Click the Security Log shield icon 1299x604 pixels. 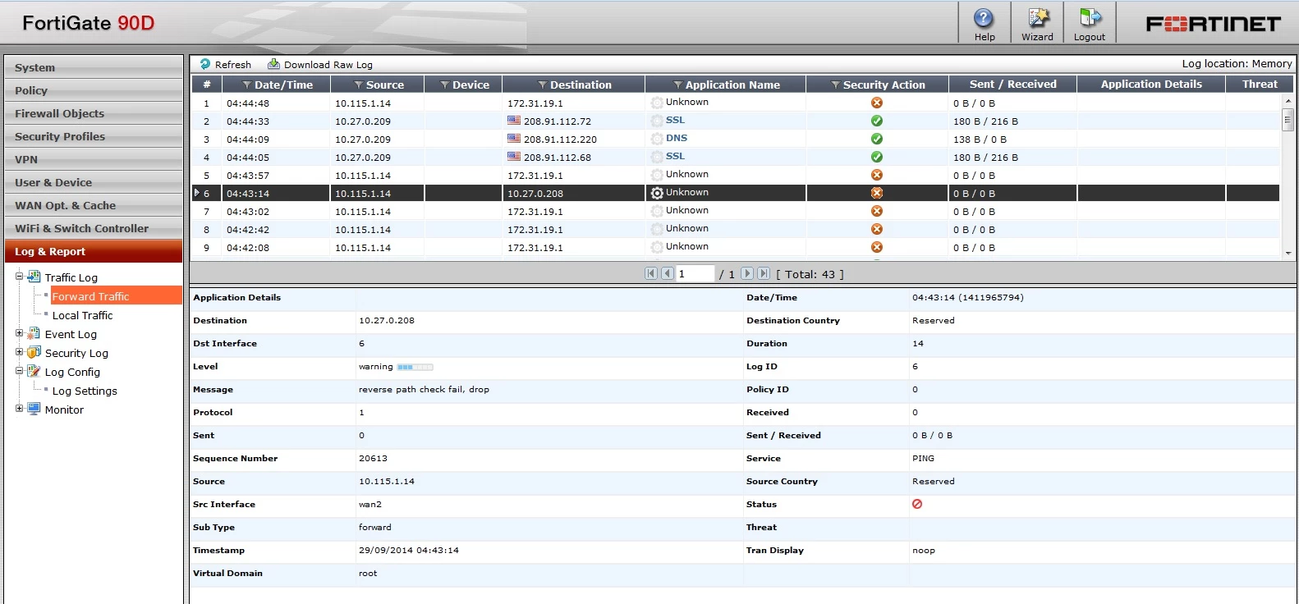pyautogui.click(x=34, y=352)
